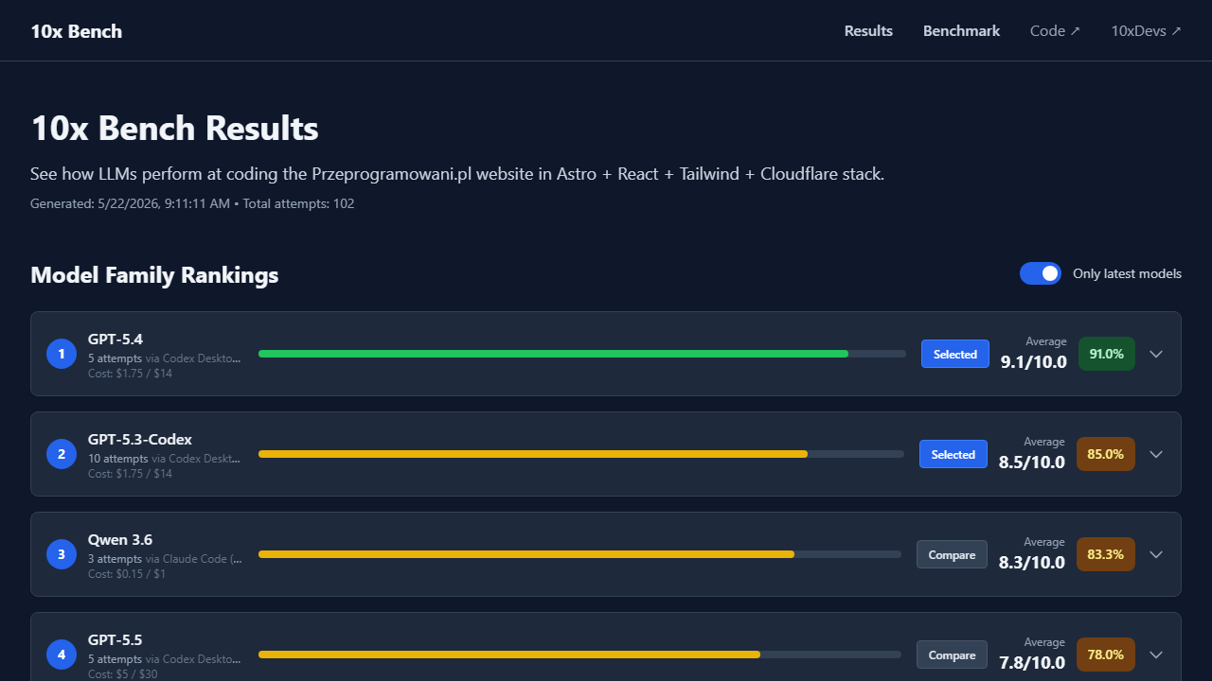Click the Qwen 3.6 model name
The image size is (1212, 681).
point(120,539)
